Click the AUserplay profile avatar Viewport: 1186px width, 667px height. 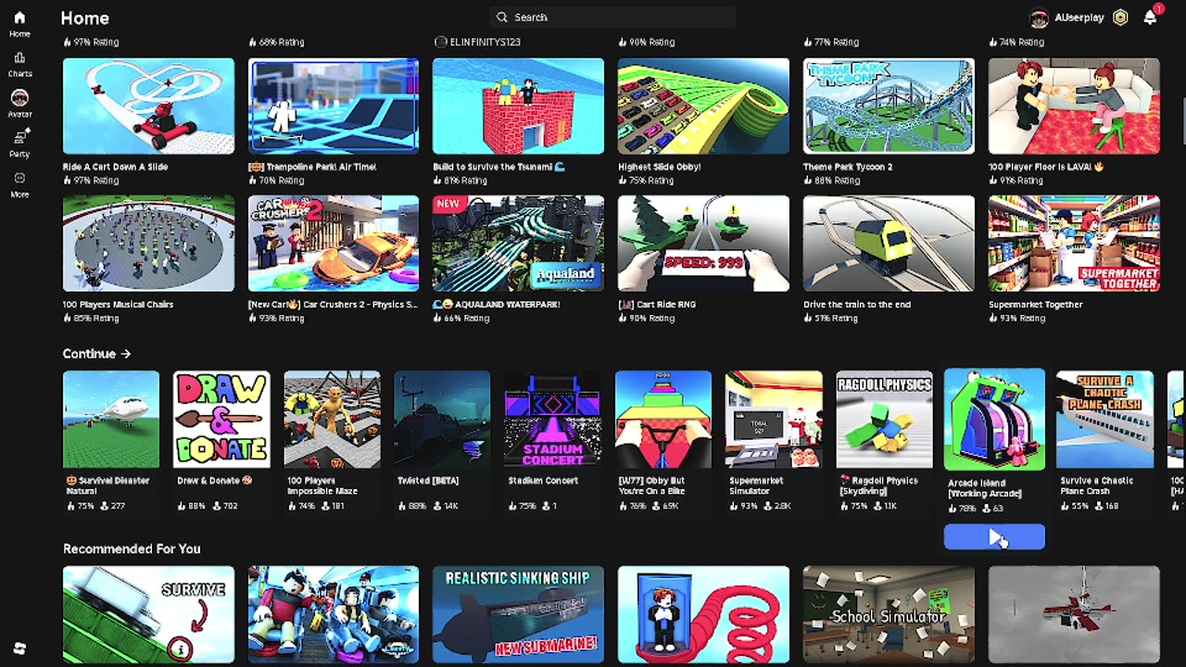click(1039, 18)
